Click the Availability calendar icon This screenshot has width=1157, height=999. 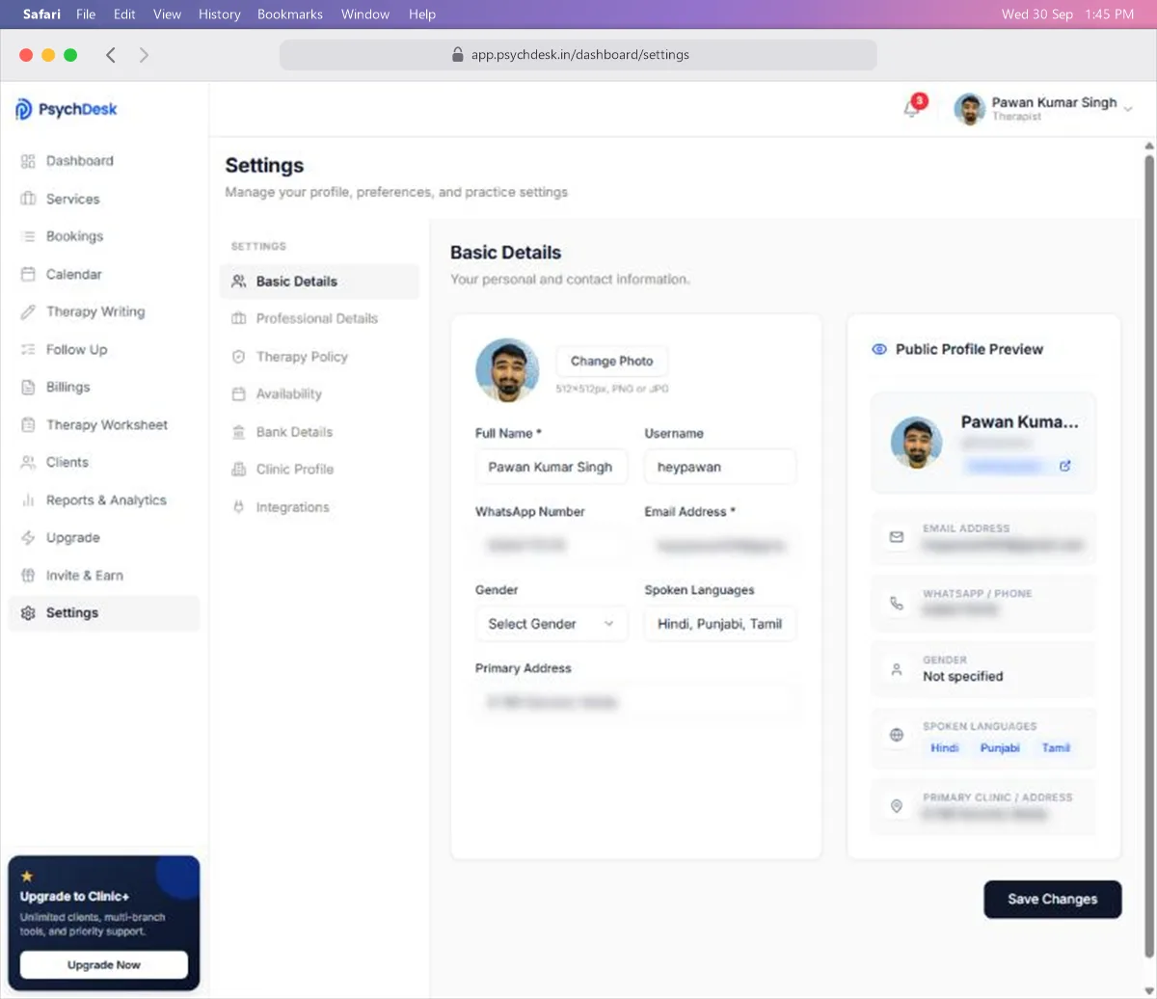(x=239, y=394)
